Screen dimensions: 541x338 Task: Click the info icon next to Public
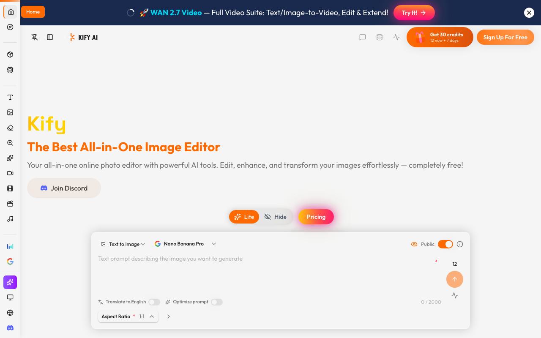pyautogui.click(x=460, y=244)
